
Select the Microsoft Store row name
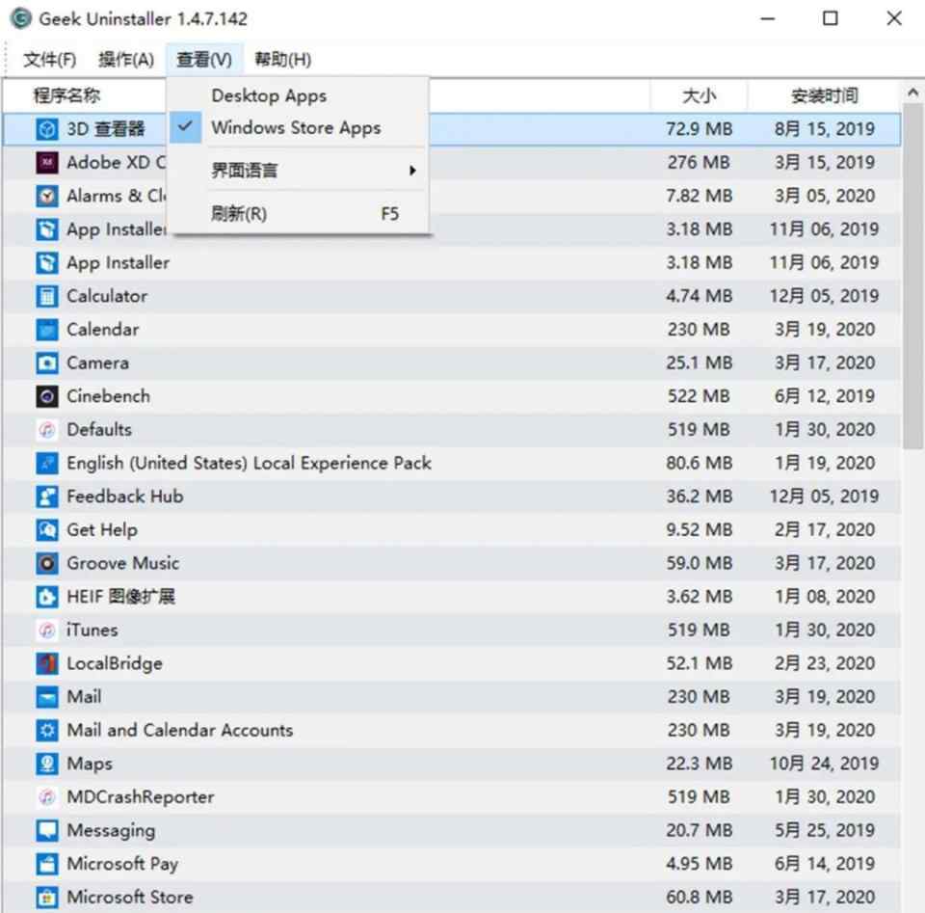pyautogui.click(x=130, y=897)
